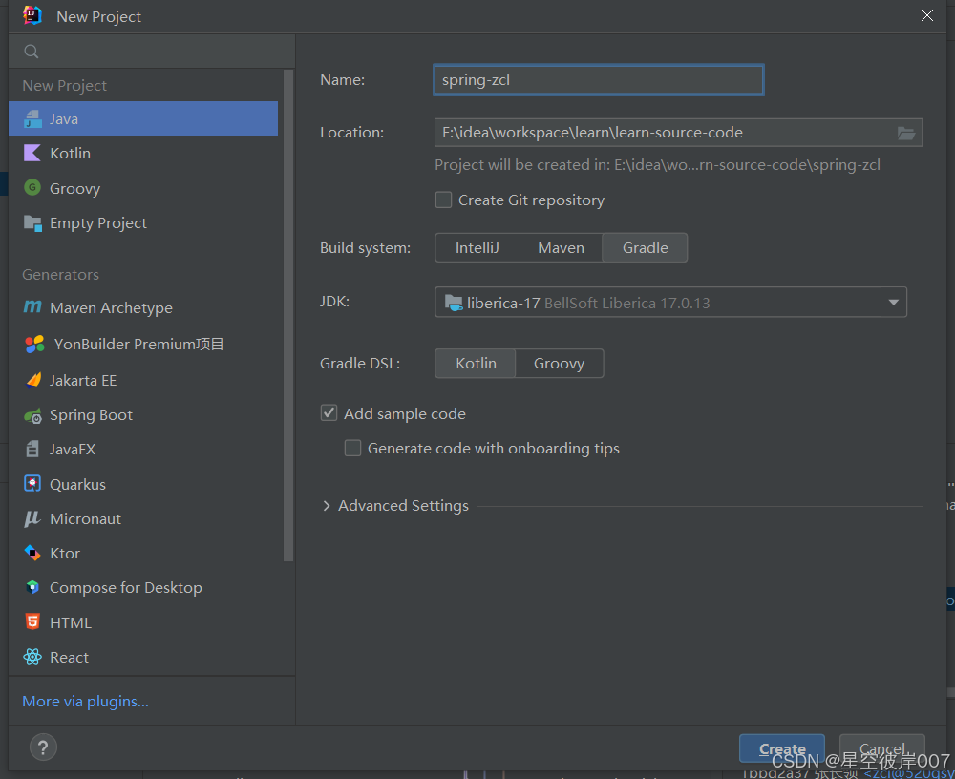Image resolution: width=955 pixels, height=779 pixels.
Task: Click the Kotlin icon in sidebar
Action: (32, 153)
